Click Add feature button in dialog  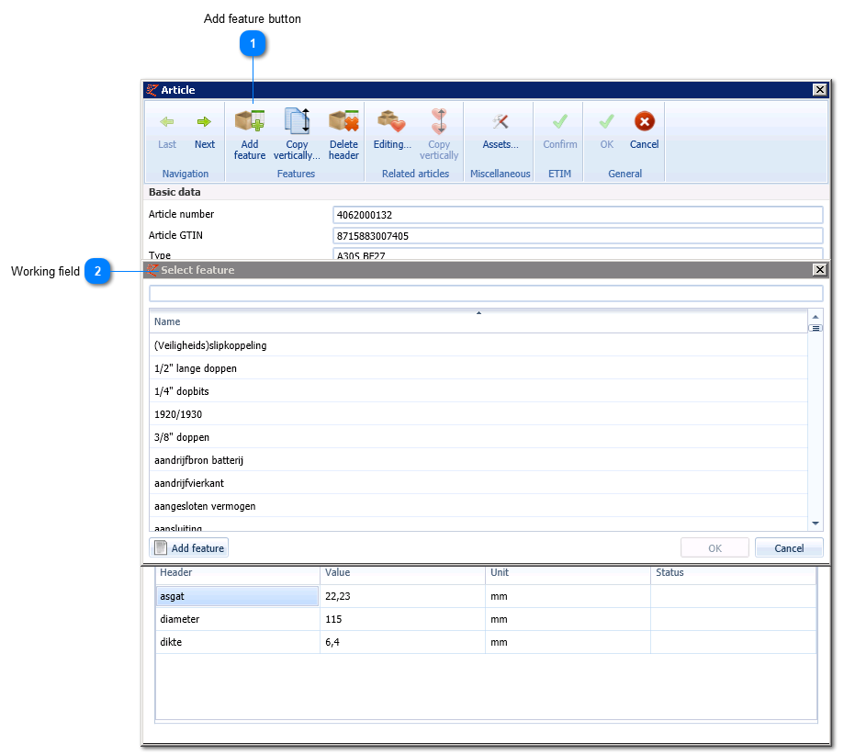(188, 547)
